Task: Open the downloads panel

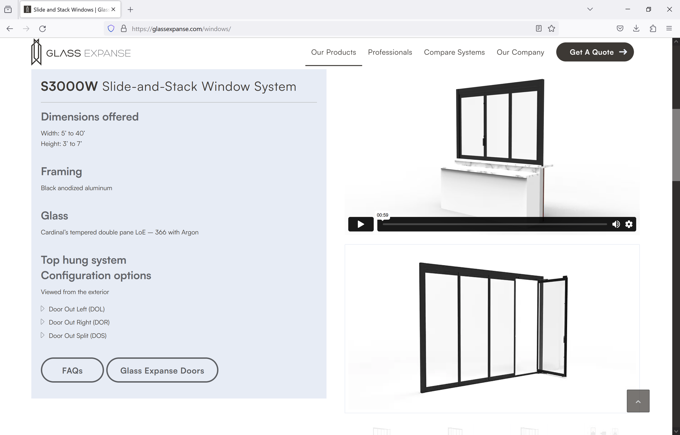Action: (x=636, y=29)
